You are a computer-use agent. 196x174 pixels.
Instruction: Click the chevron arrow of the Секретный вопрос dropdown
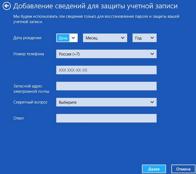click(152, 102)
